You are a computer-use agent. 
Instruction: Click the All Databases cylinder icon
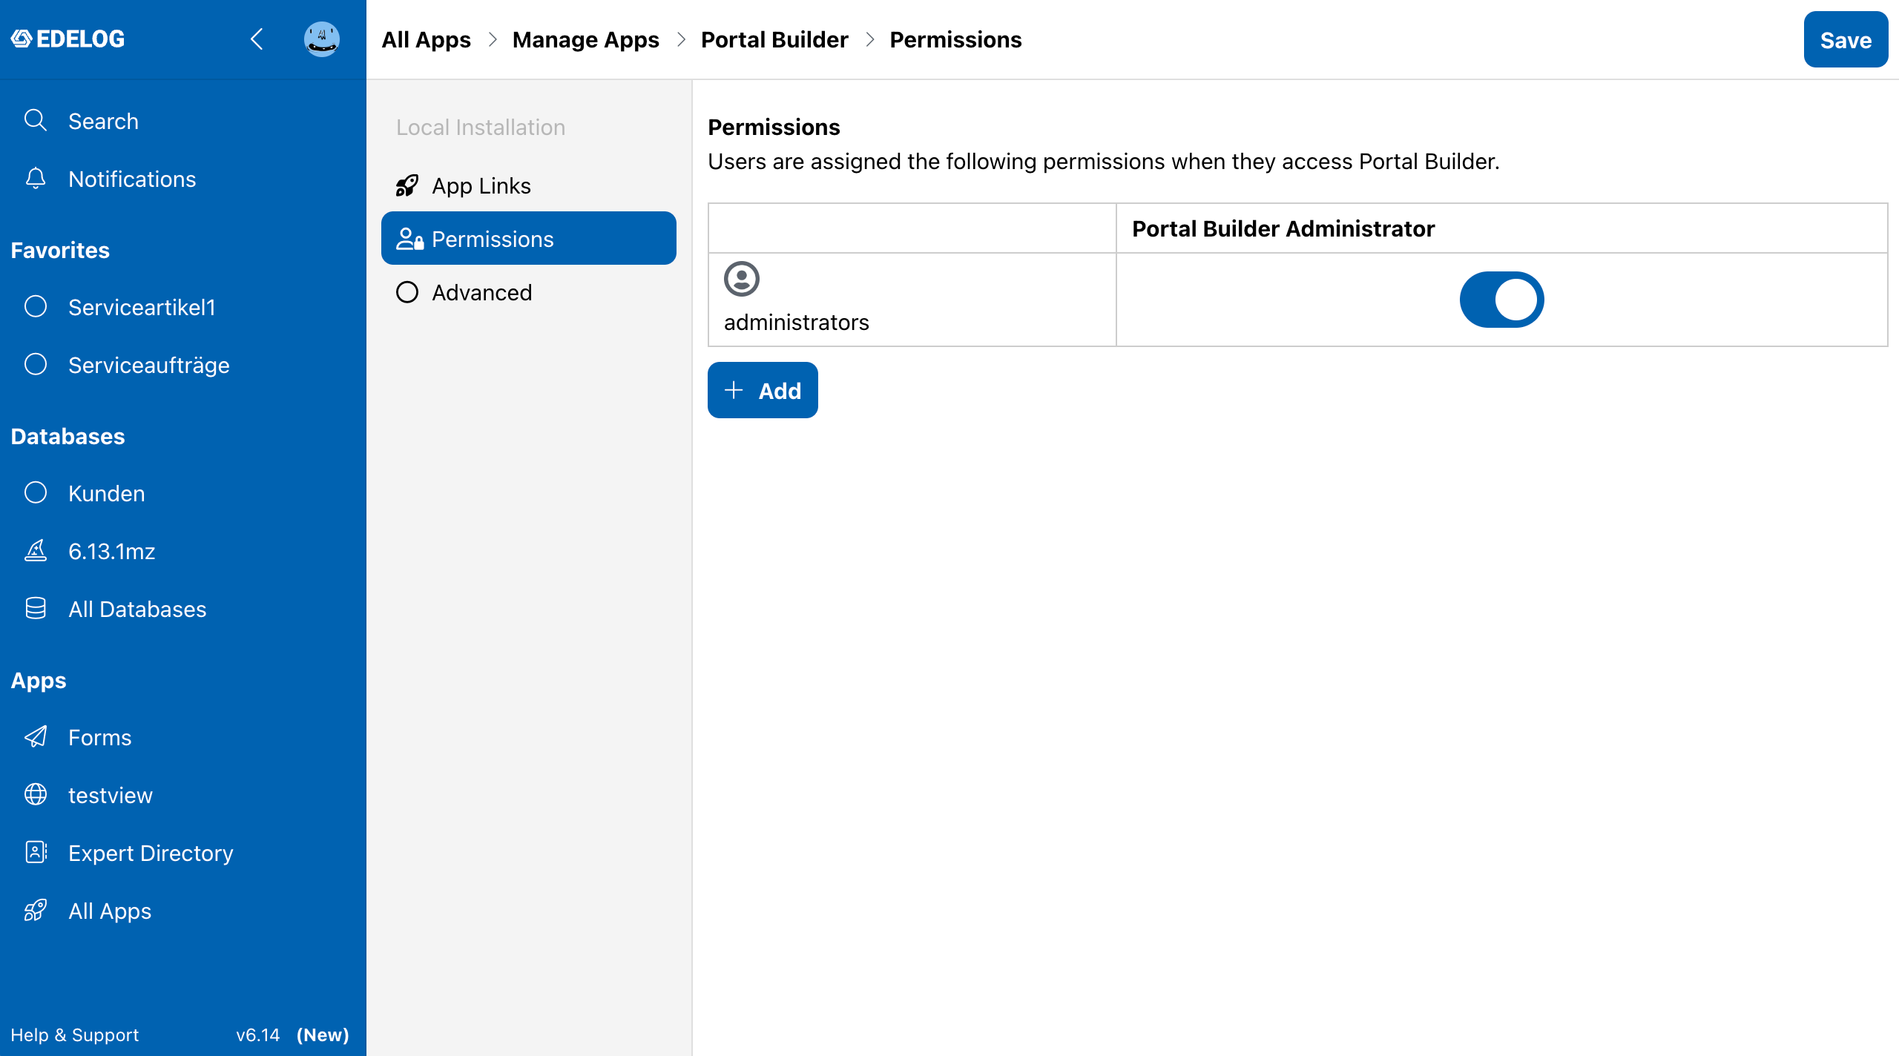[x=36, y=608]
